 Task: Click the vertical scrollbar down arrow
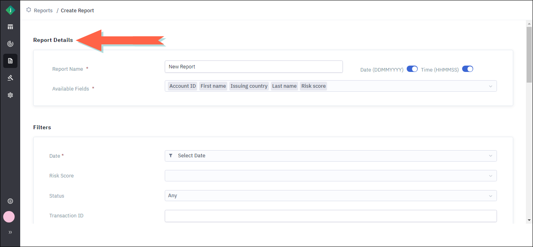coord(529,220)
